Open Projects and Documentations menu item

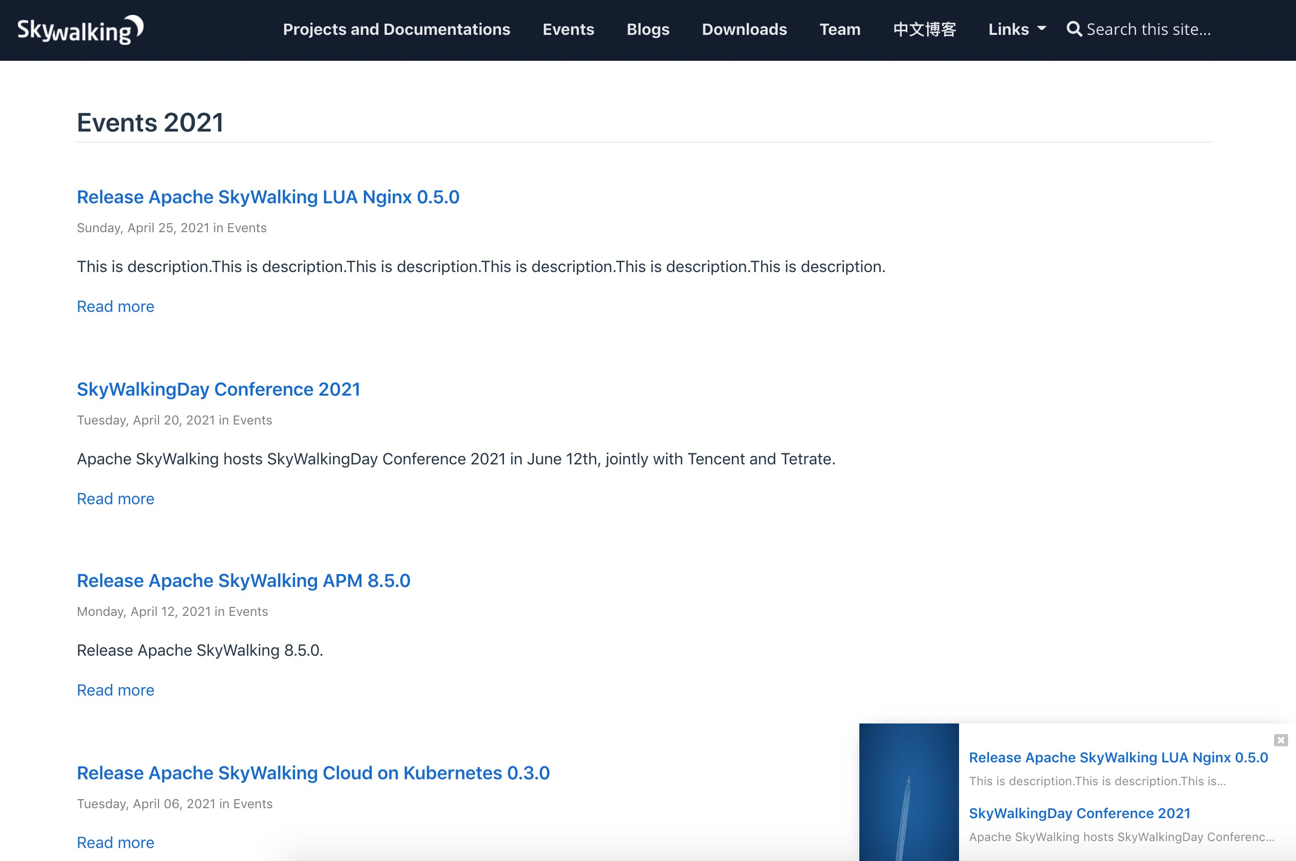tap(396, 29)
